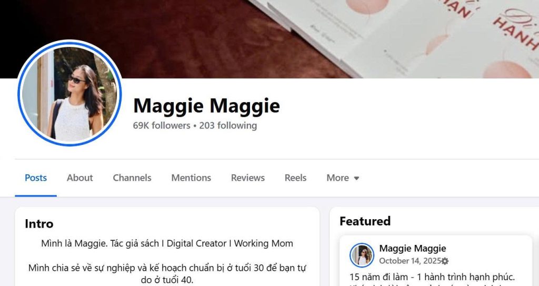Select the Posts tab

click(36, 178)
